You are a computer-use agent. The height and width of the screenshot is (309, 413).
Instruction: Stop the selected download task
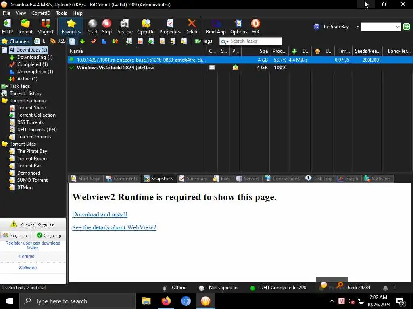[106, 27]
